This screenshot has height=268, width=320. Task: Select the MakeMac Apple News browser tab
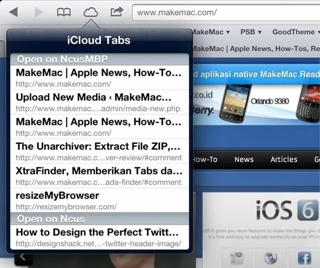[256, 49]
